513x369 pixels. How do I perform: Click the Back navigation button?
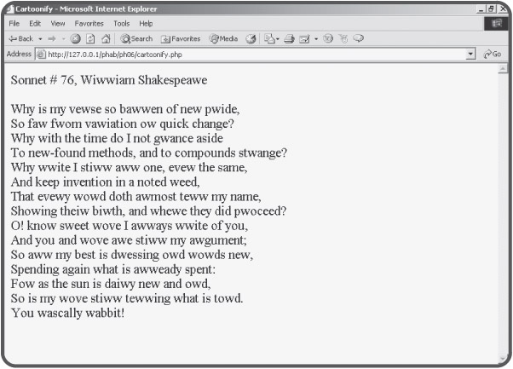coord(20,38)
